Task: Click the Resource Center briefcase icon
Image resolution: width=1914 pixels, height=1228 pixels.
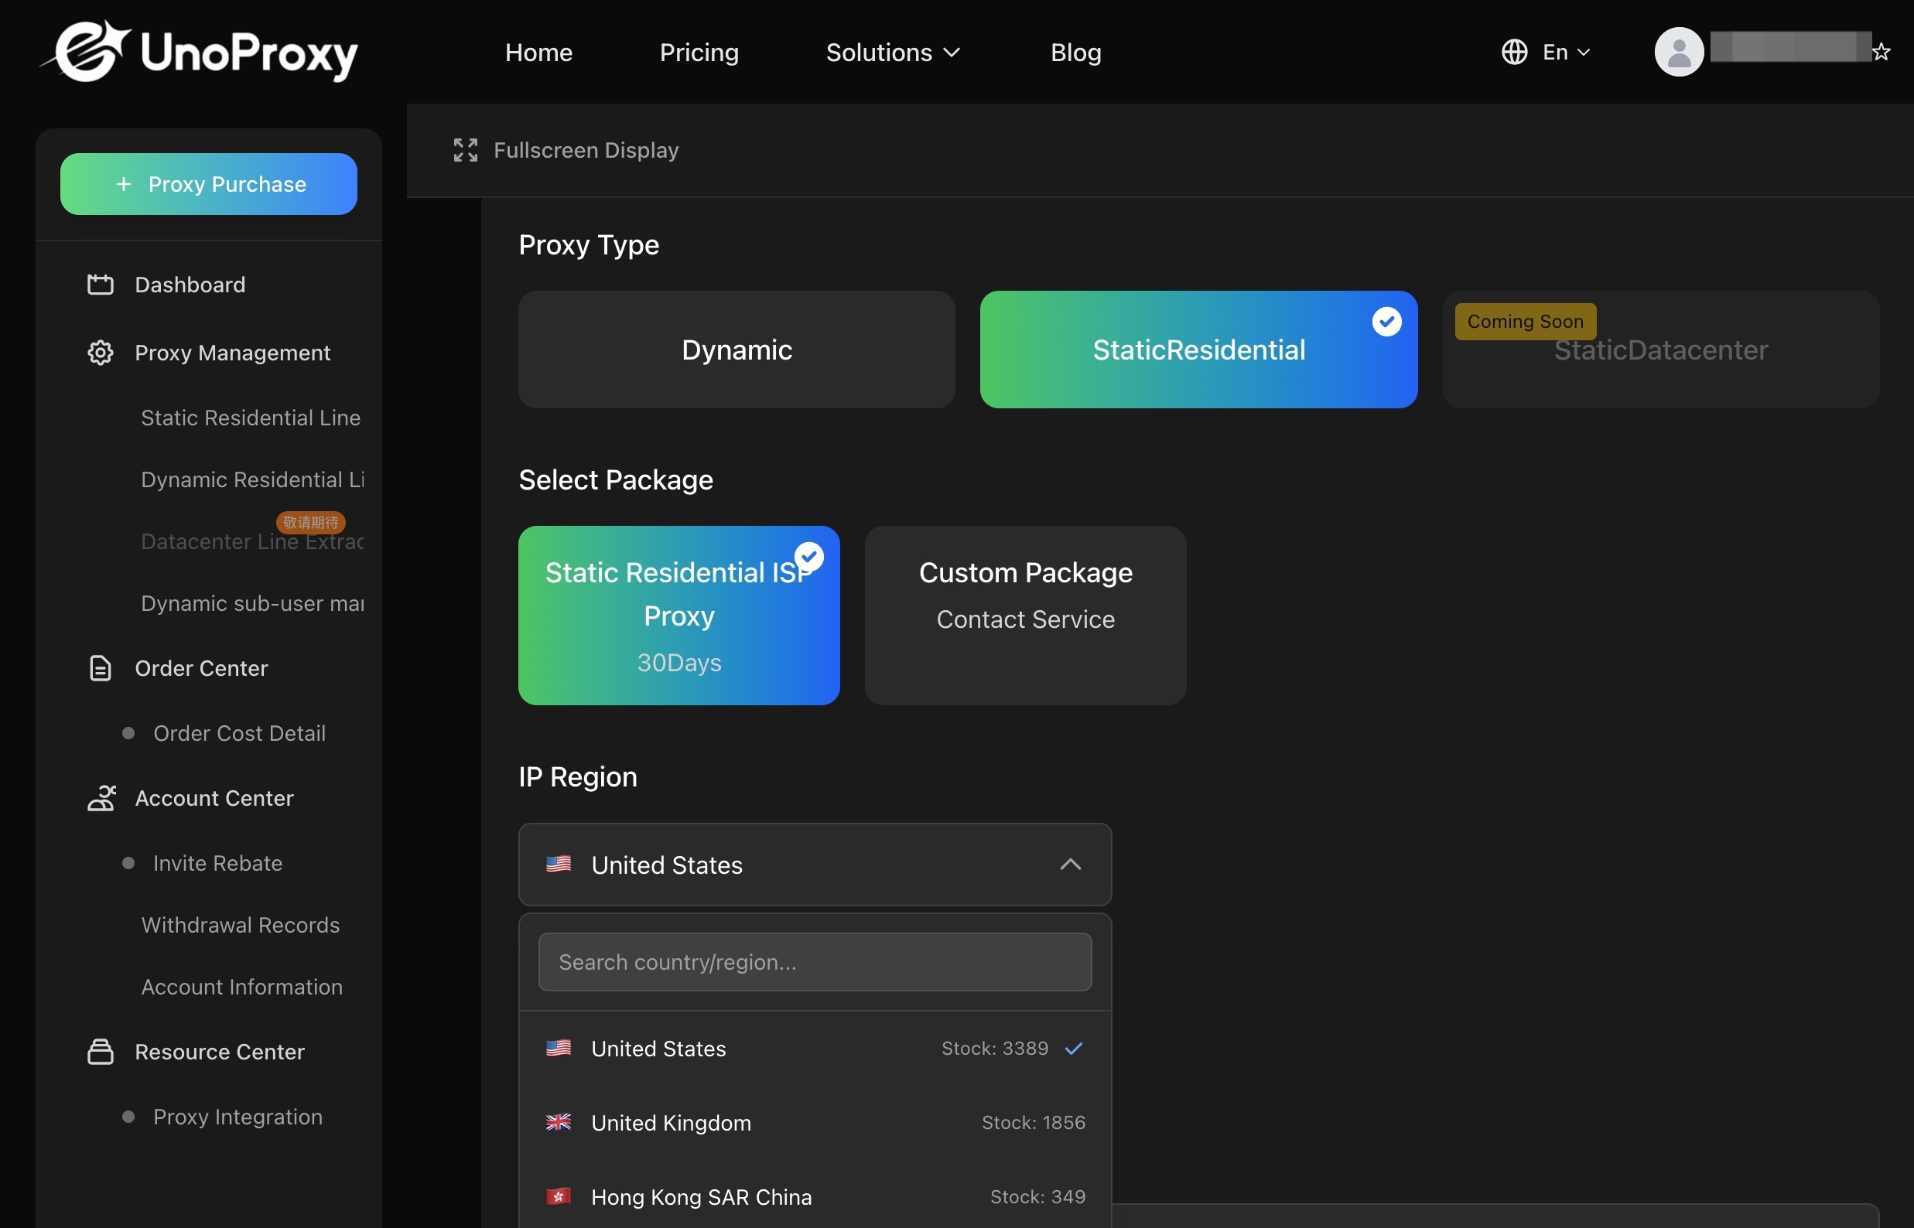Action: pyautogui.click(x=100, y=1051)
